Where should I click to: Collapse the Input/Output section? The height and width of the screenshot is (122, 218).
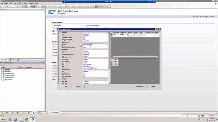tap(59, 70)
